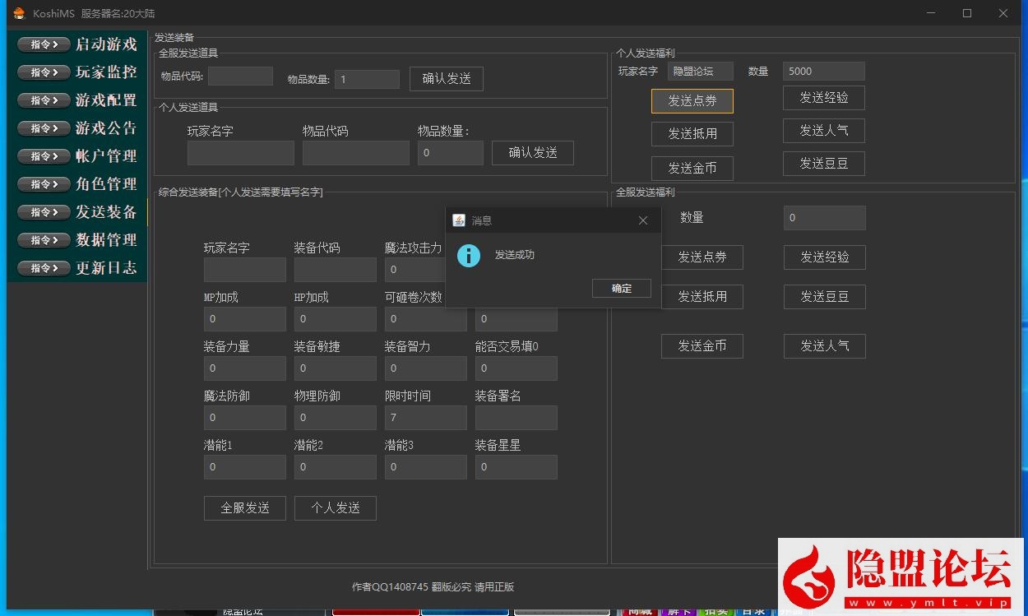Viewport: 1028px width, 616px height.
Task: Close the 消息 dialog with X
Action: (x=643, y=220)
